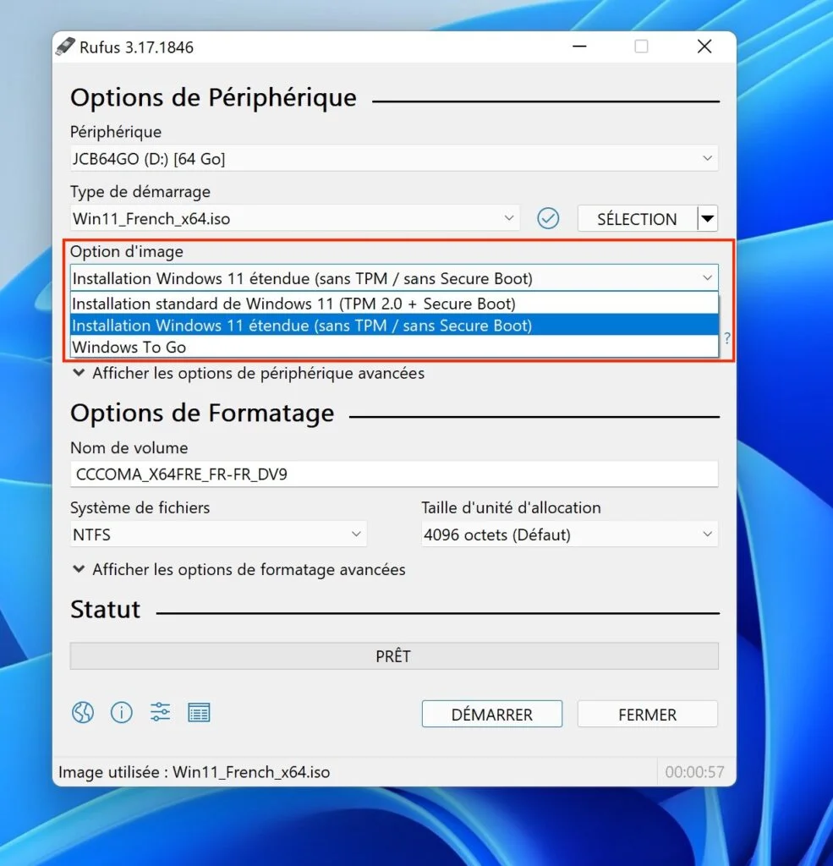Expand Afficher les options de formatage avancées
Screen dimensions: 833x866
point(239,569)
